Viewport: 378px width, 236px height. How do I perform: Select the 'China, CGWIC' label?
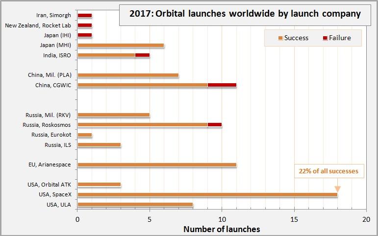(53, 85)
